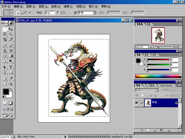Viewport: 185px width, 139px height.
Task: Open the 文件(F) menu
Action: [6, 6]
